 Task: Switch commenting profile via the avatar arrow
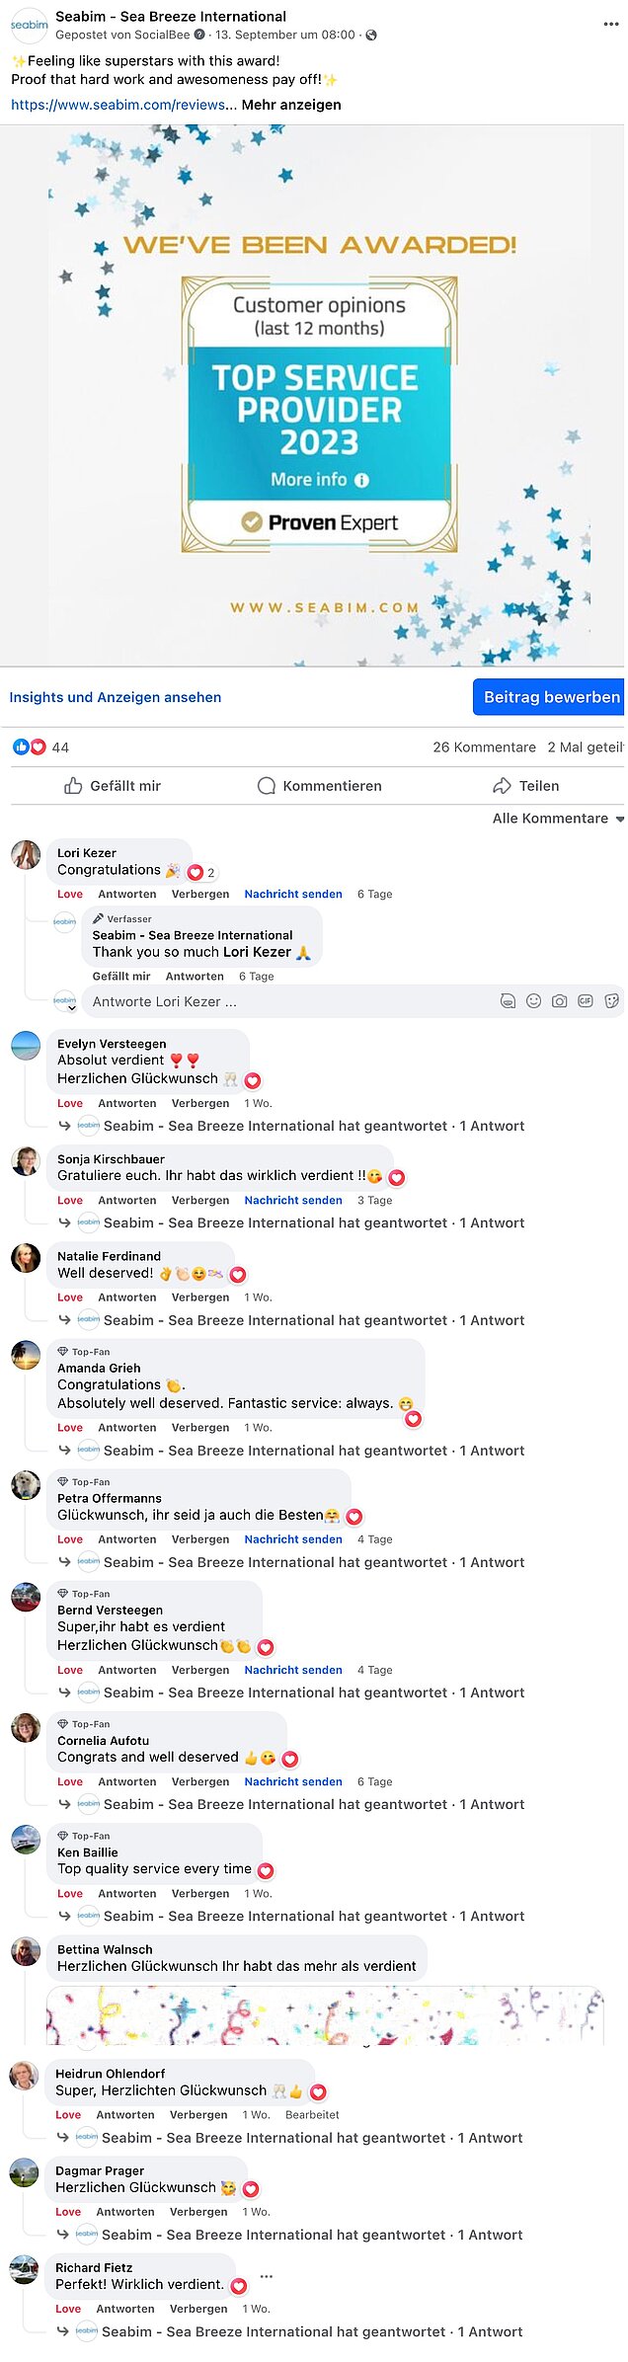[x=65, y=1003]
